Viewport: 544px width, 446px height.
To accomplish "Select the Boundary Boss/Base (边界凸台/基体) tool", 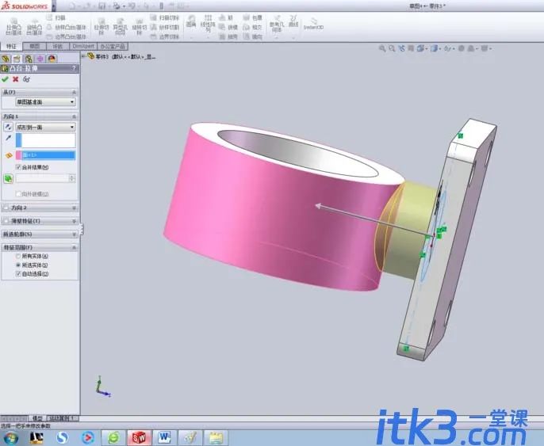I will 67,36.
